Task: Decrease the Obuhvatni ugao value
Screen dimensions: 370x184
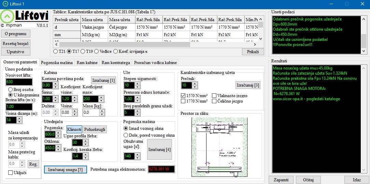Action: tap(138, 158)
